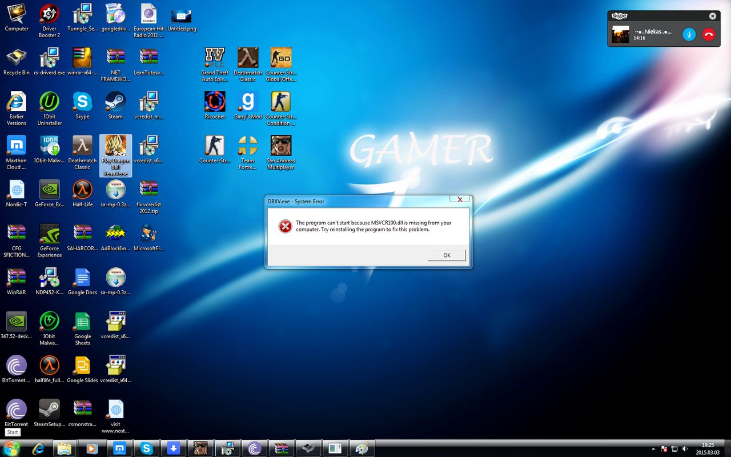The height and width of the screenshot is (457, 731).
Task: Open Nordic-T desktop file
Action: (x=17, y=193)
